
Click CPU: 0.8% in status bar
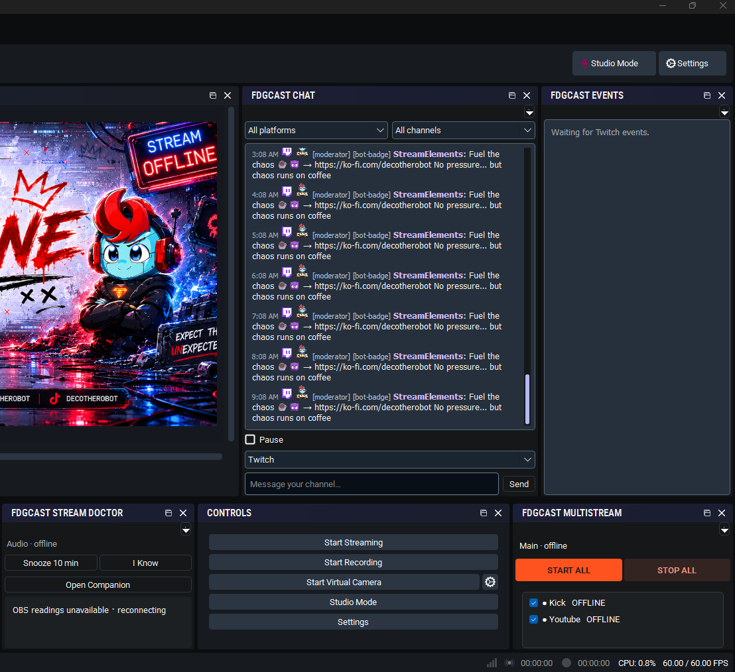[637, 663]
